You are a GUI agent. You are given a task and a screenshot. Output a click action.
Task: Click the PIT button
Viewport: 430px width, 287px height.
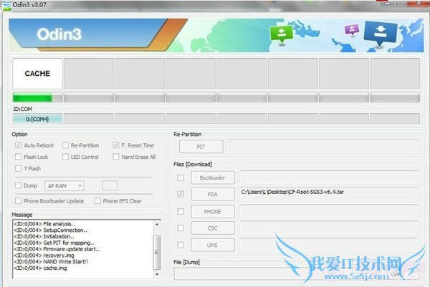(201, 147)
